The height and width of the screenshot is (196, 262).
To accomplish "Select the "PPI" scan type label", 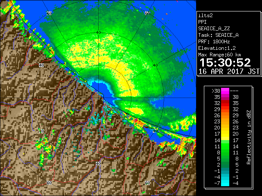I will pos(202,22).
